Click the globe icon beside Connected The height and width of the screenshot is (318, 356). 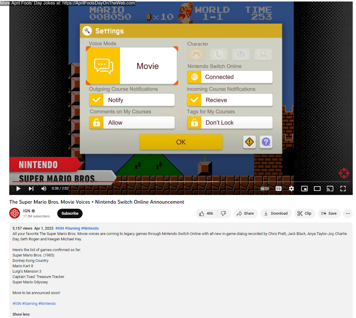pos(194,77)
